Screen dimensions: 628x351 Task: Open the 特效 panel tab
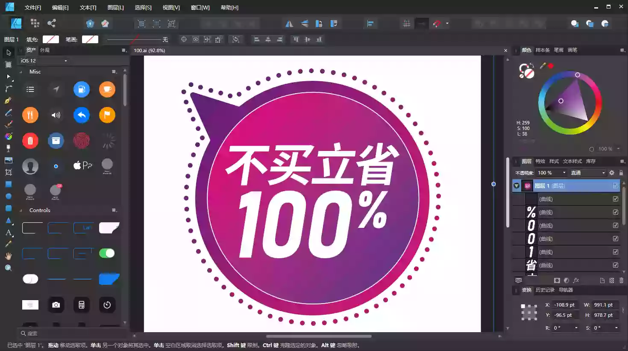click(x=540, y=161)
